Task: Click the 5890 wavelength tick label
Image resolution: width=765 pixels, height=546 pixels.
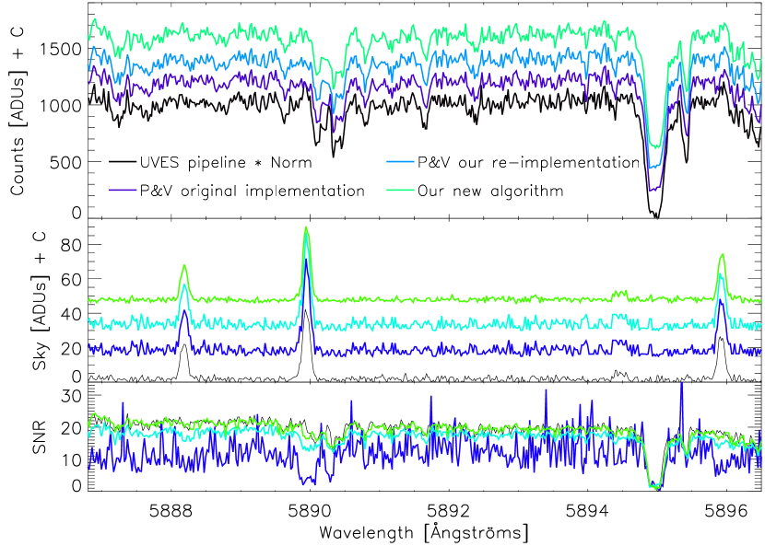Action: [310, 510]
